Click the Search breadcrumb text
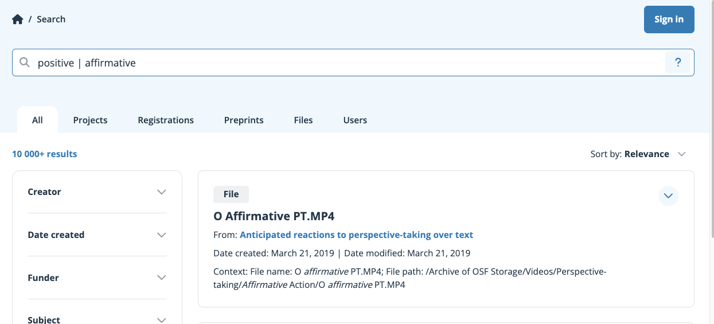This screenshot has width=714, height=324. tap(51, 19)
